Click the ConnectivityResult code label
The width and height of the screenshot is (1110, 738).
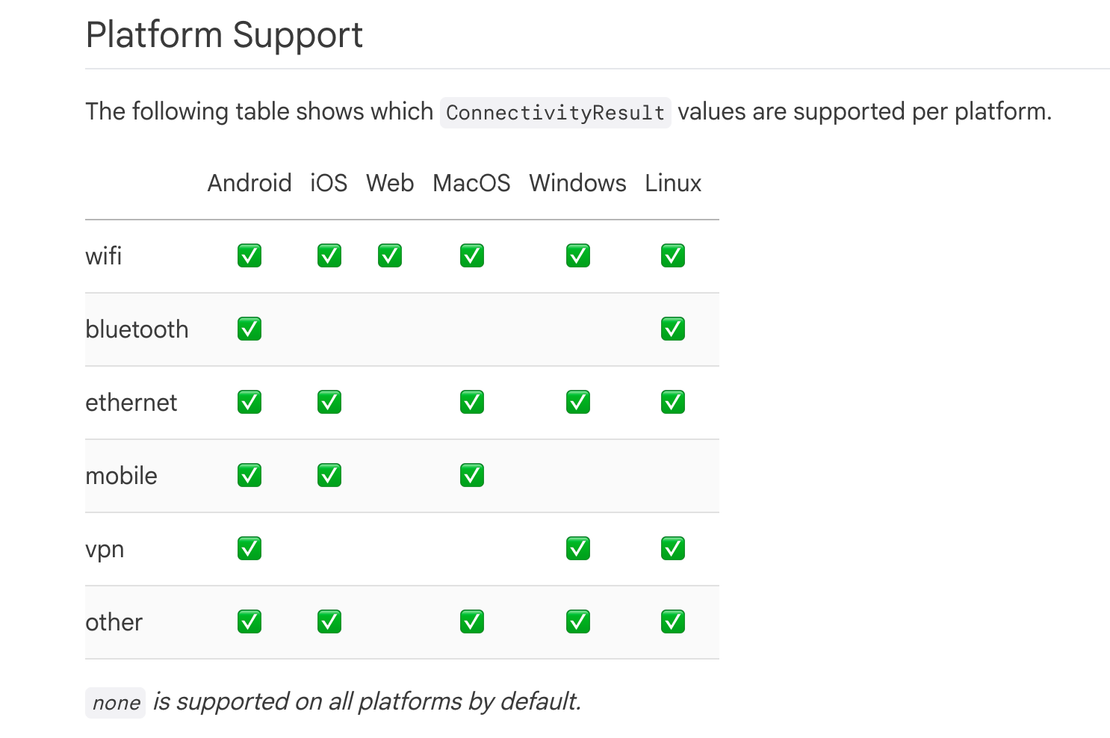click(x=555, y=113)
